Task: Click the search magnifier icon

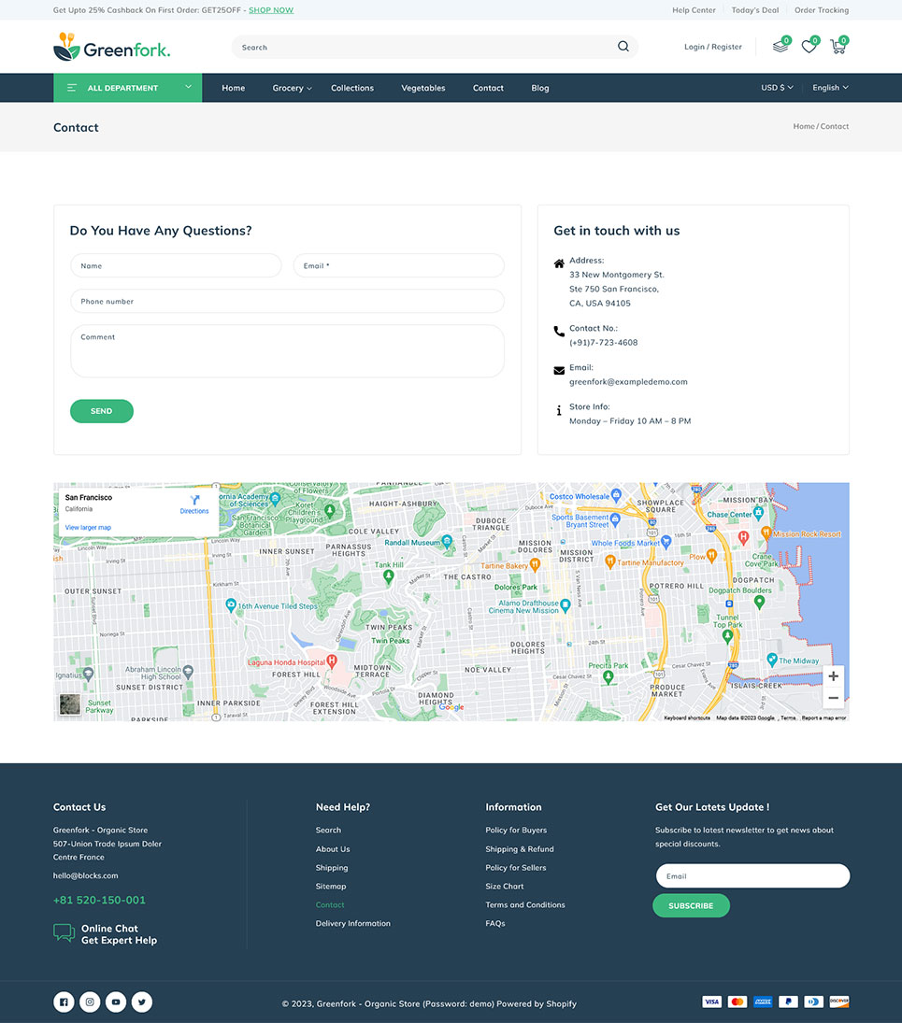Action: (x=623, y=47)
